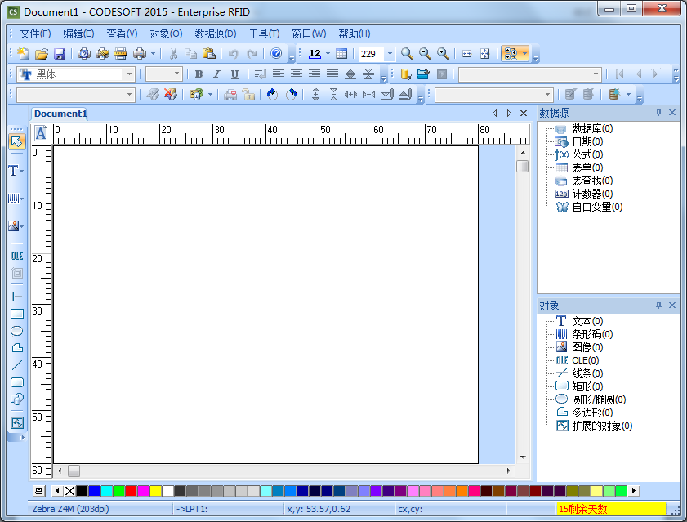Select the Polygon drawing tool
The width and height of the screenshot is (687, 522).
[16, 348]
